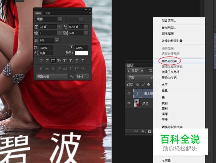Toggle Underline text style
Screen dimensions: 216x163
coord(77,61)
